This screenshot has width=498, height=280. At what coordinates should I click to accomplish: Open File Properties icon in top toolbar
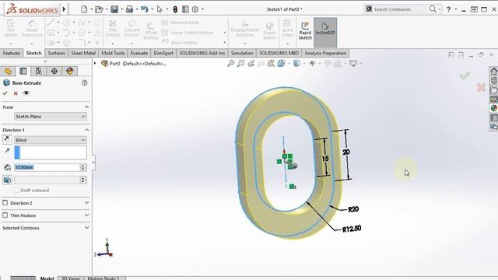tap(185, 9)
